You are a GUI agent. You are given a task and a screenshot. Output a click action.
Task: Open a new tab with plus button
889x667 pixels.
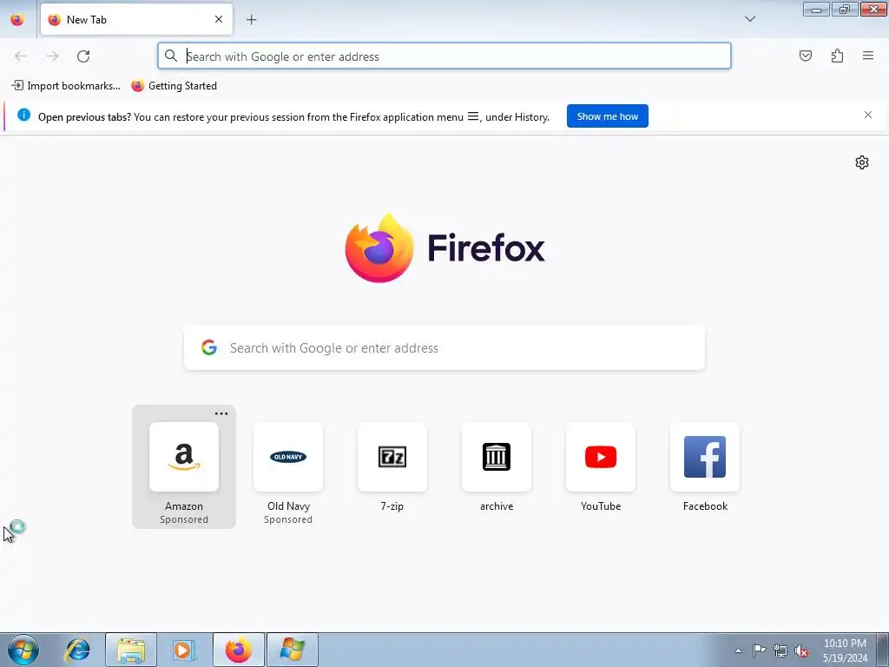coord(251,20)
